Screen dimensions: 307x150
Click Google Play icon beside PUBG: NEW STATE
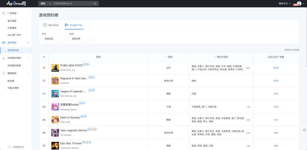(88, 64)
